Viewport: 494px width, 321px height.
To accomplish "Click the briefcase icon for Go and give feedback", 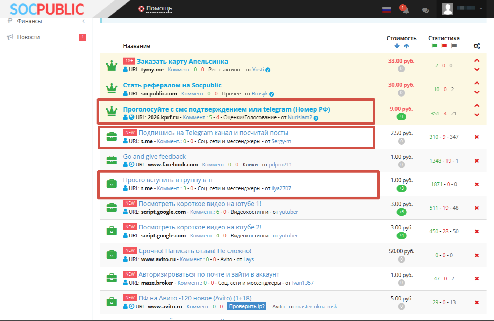I will click(x=112, y=160).
